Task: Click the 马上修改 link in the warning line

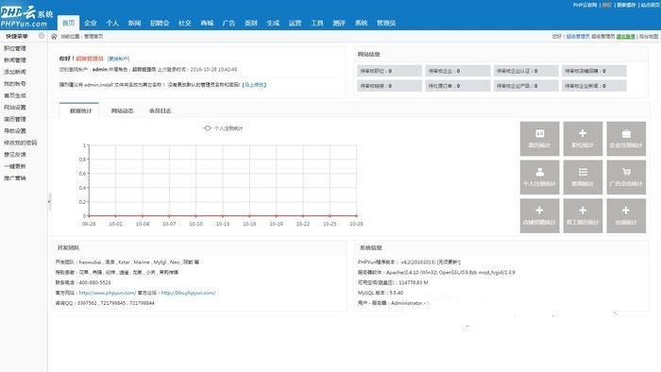Action: tap(254, 85)
